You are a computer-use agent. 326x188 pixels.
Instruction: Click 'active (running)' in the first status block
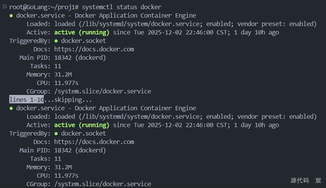pyautogui.click(x=82, y=33)
